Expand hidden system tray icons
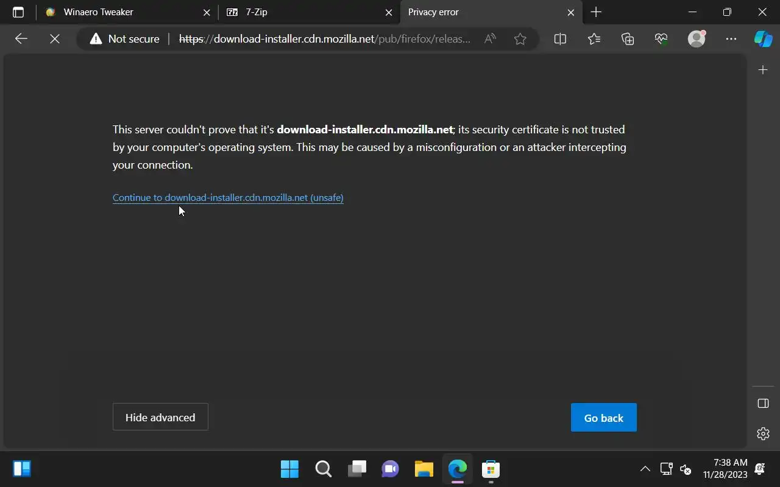This screenshot has height=487, width=780. click(645, 469)
